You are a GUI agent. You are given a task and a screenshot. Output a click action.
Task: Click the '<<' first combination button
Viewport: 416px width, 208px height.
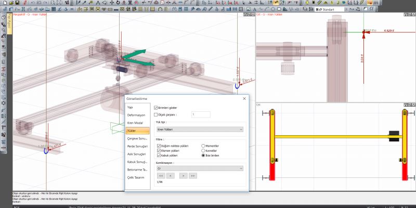pos(161,176)
